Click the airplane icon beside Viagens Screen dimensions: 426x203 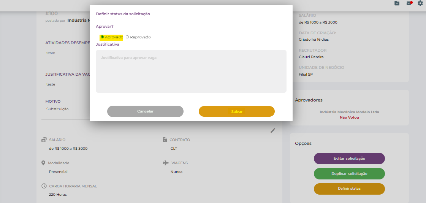click(165, 163)
